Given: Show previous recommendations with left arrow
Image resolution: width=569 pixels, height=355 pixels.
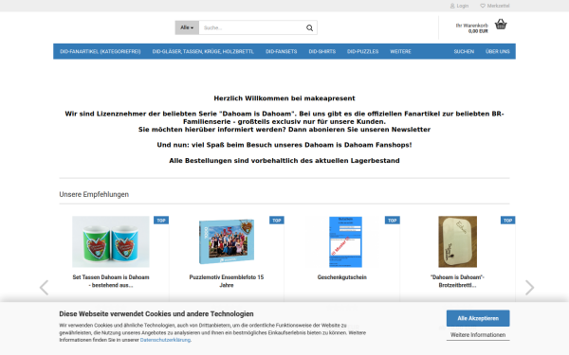Looking at the screenshot, I should tap(44, 288).
